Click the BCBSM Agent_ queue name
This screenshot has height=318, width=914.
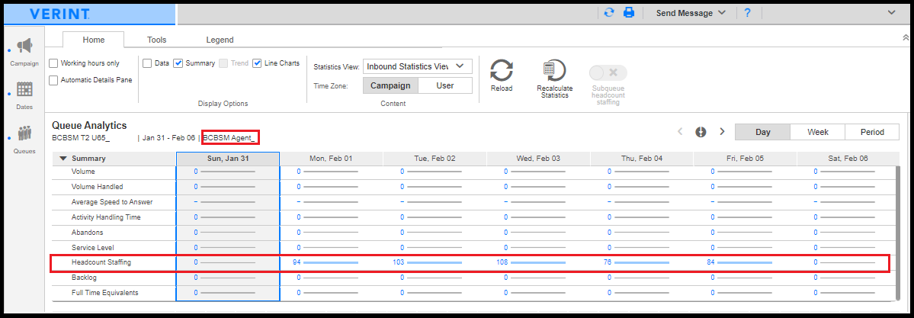(x=229, y=138)
